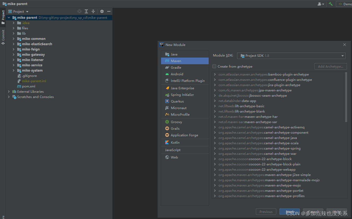Select mike-system module
The image size is (352, 219).
(x=32, y=70)
